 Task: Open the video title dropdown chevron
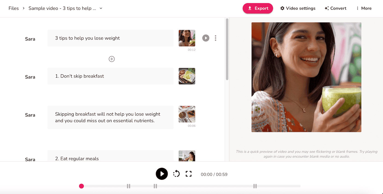pos(101,8)
